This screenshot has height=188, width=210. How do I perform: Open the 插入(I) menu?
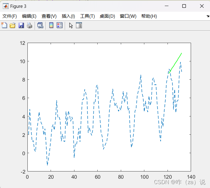coord(68,16)
